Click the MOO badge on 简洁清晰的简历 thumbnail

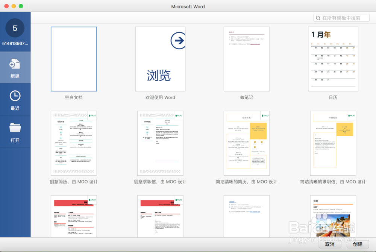tap(265, 115)
